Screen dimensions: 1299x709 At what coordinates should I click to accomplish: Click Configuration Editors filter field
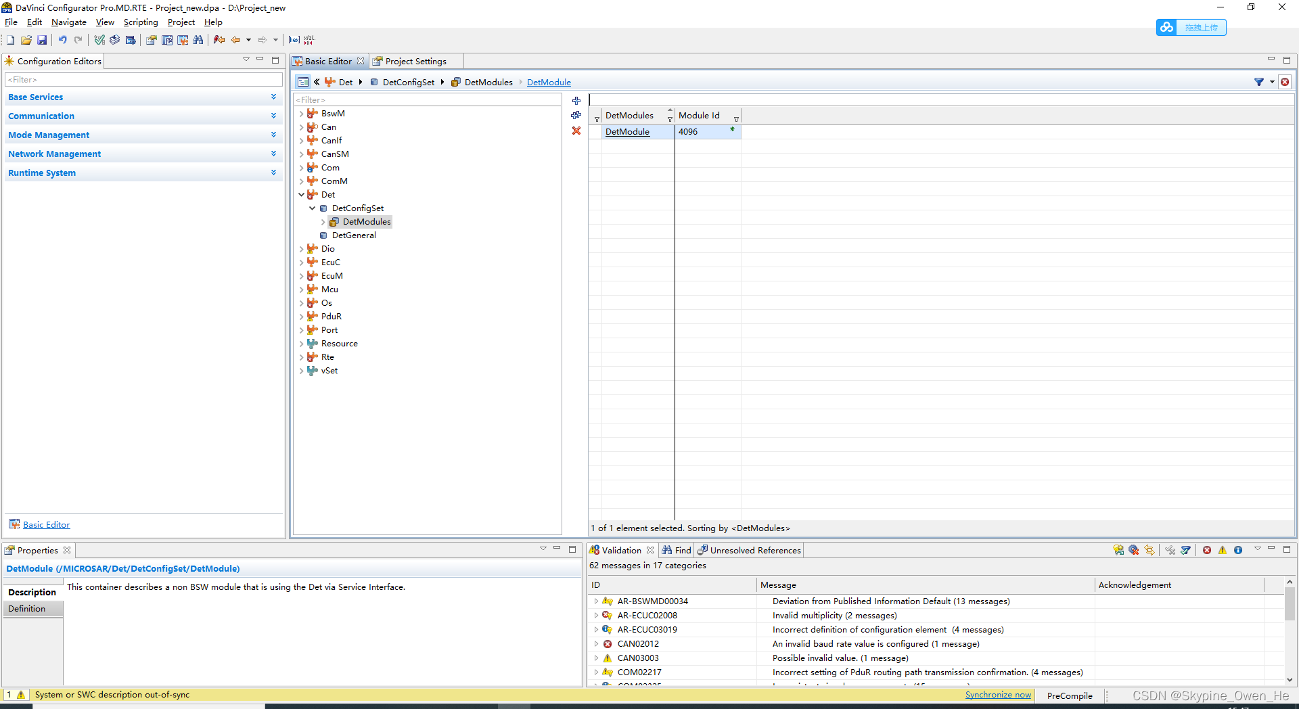(x=143, y=80)
